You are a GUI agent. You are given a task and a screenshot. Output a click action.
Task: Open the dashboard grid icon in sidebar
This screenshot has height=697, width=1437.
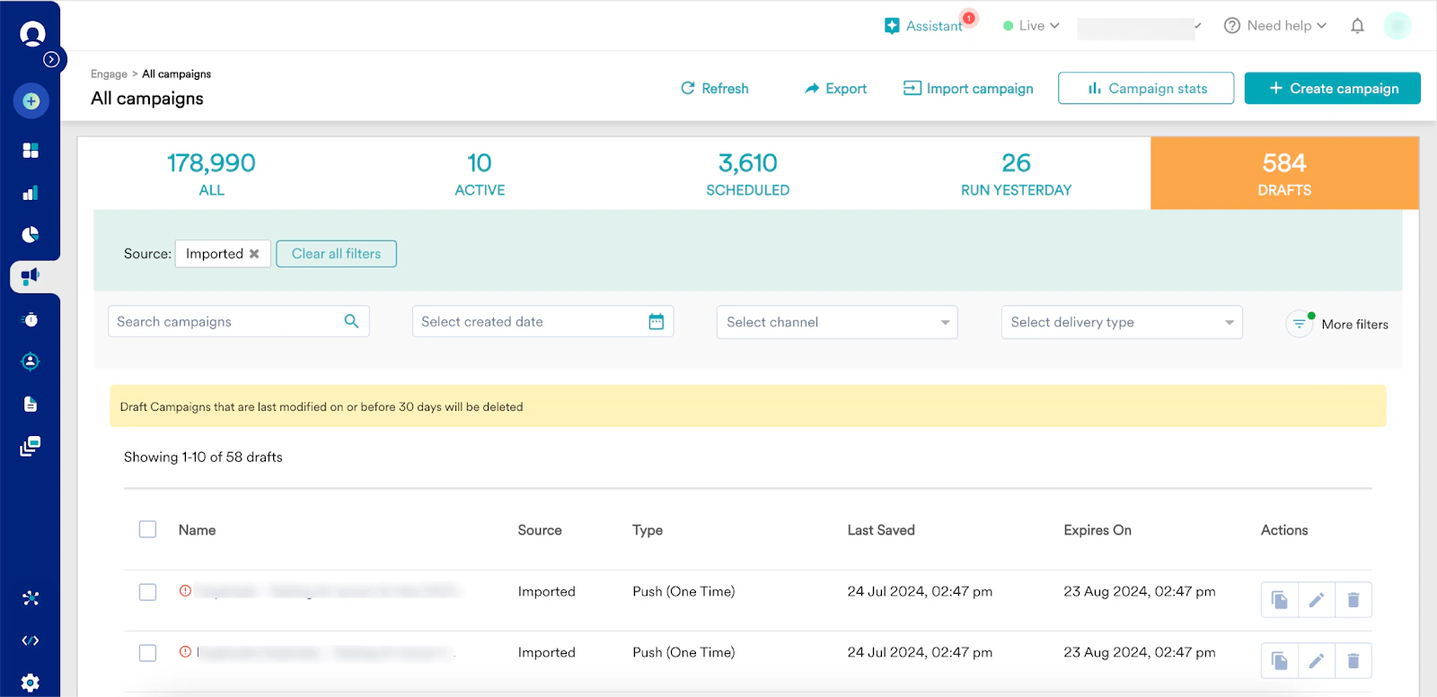(31, 150)
